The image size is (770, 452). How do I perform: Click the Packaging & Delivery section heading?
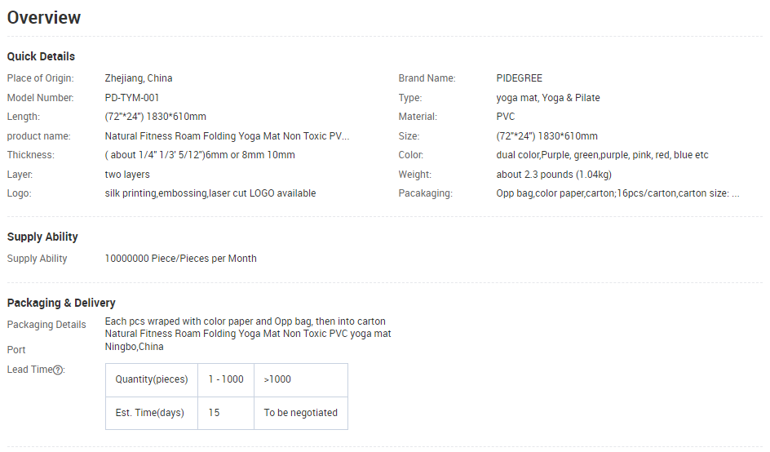tap(61, 303)
